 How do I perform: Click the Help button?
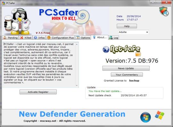pos(127,26)
